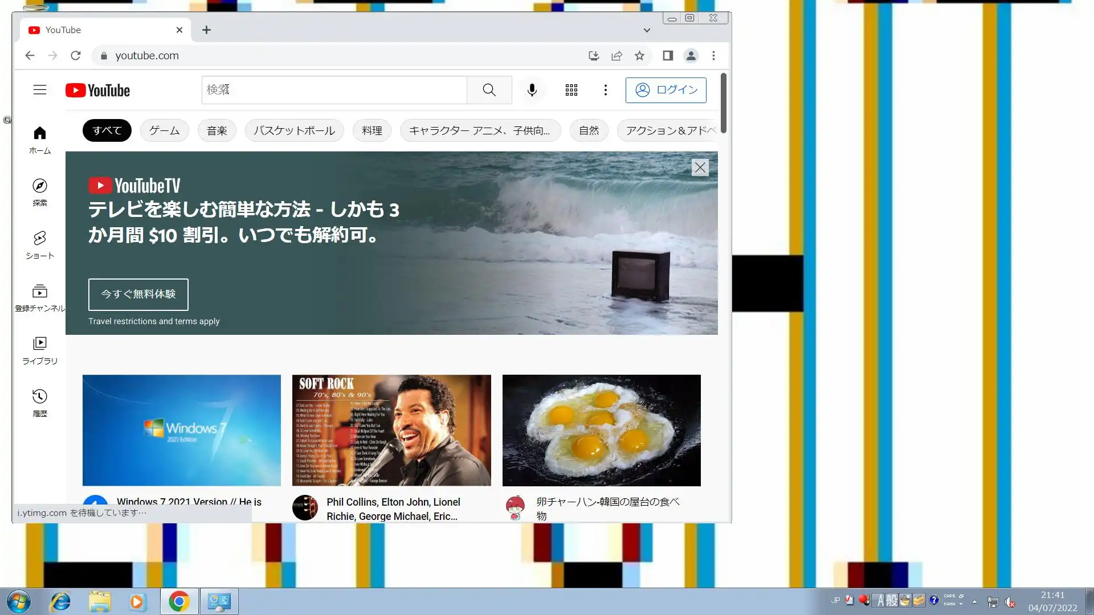The height and width of the screenshot is (615, 1094).
Task: Bookmark the page with the star icon
Action: point(639,56)
